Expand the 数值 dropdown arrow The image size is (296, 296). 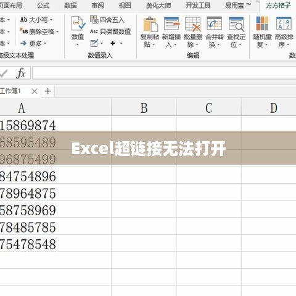tap(78, 44)
